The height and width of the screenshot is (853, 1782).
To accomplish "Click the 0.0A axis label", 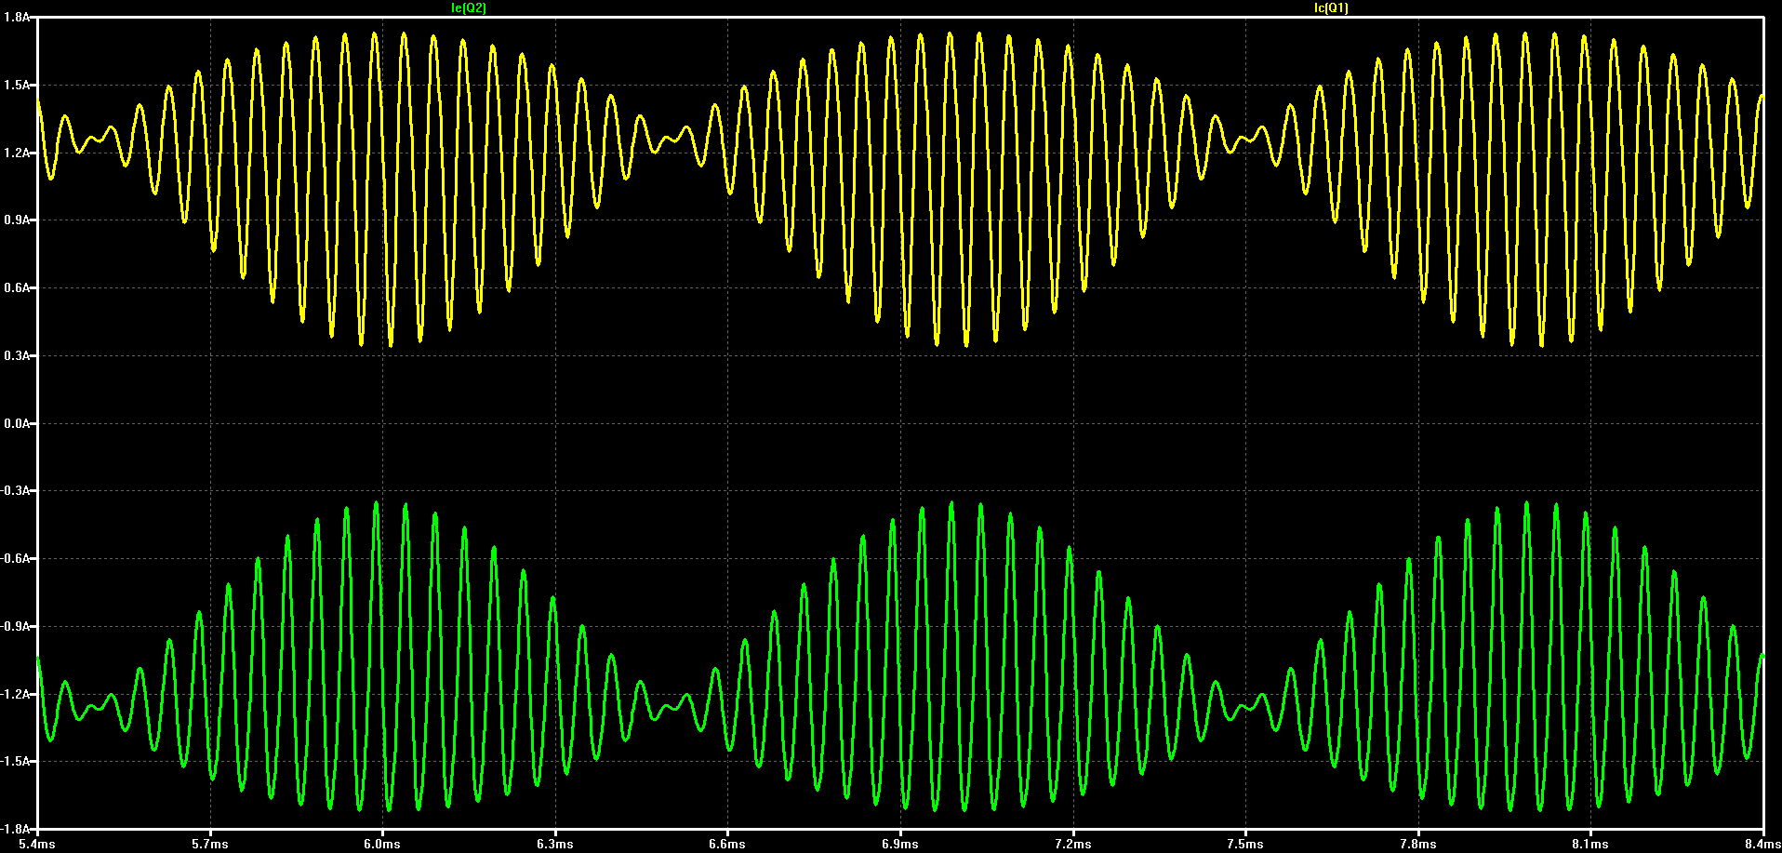I will (x=17, y=423).
